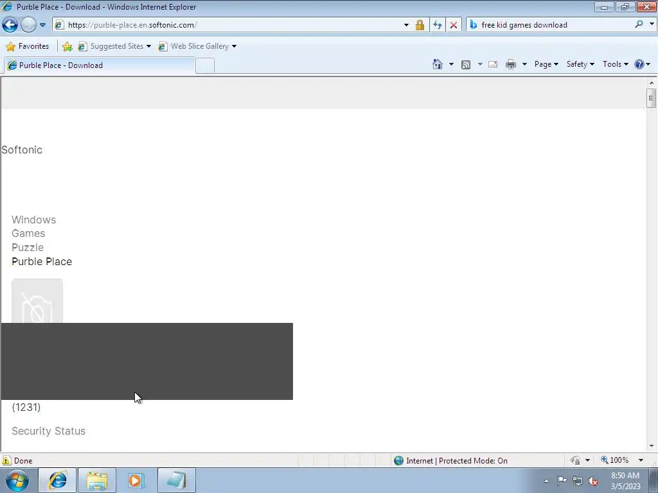Click the status bar privacy icon

coord(575,461)
